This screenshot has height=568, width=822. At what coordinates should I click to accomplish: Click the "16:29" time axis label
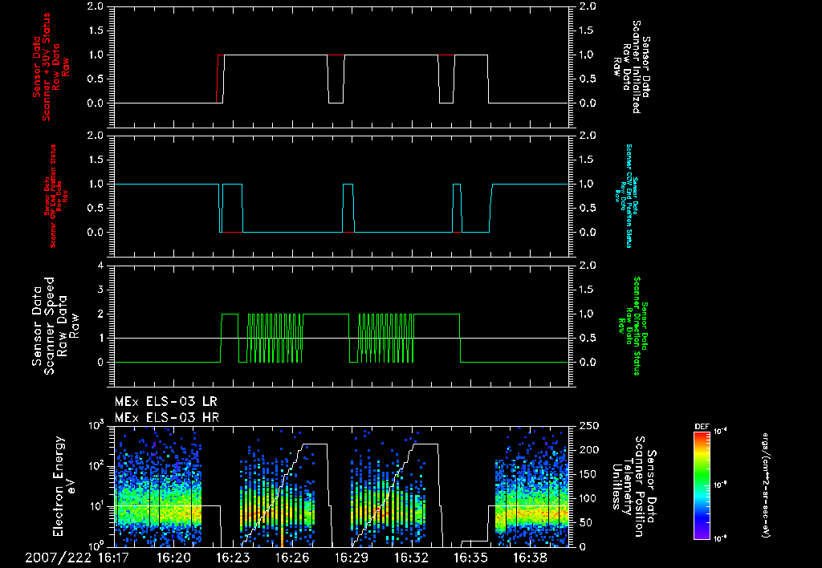352,558
